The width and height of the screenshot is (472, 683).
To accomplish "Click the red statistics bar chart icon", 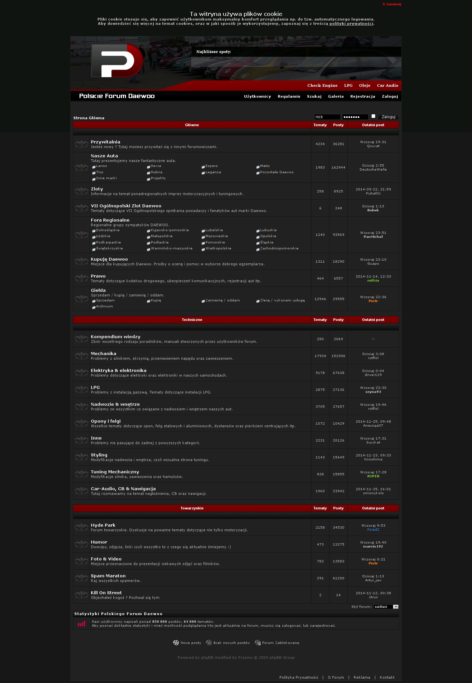I will pyautogui.click(x=81, y=624).
